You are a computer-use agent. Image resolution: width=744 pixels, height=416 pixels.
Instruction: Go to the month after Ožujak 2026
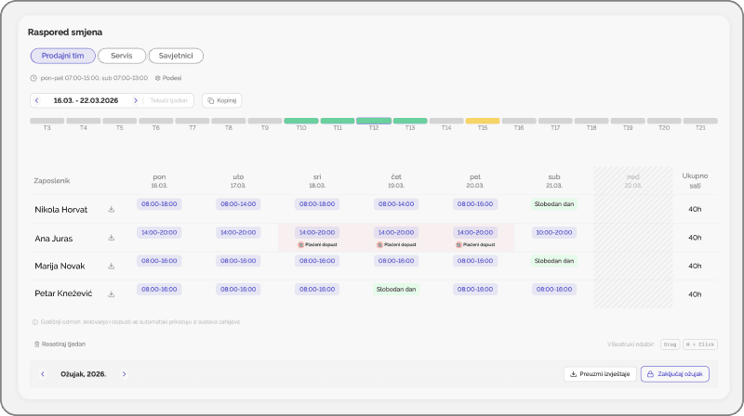(x=124, y=374)
